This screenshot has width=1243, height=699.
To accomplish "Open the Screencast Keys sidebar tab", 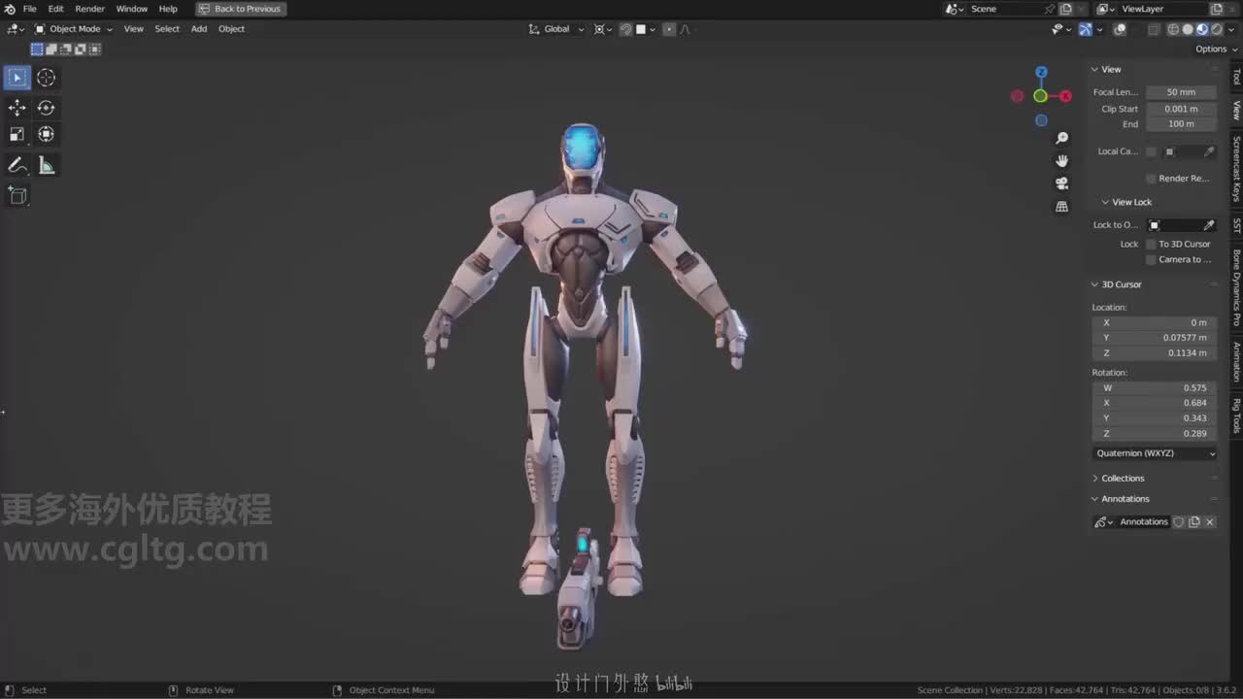I will (x=1236, y=169).
